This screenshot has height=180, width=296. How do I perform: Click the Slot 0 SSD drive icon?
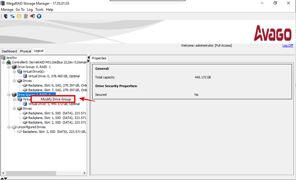pyautogui.click(x=25, y=113)
